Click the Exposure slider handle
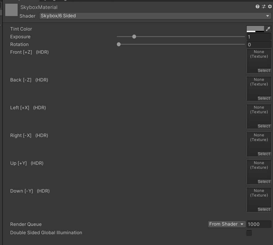This screenshot has height=245, width=273. coord(134,37)
